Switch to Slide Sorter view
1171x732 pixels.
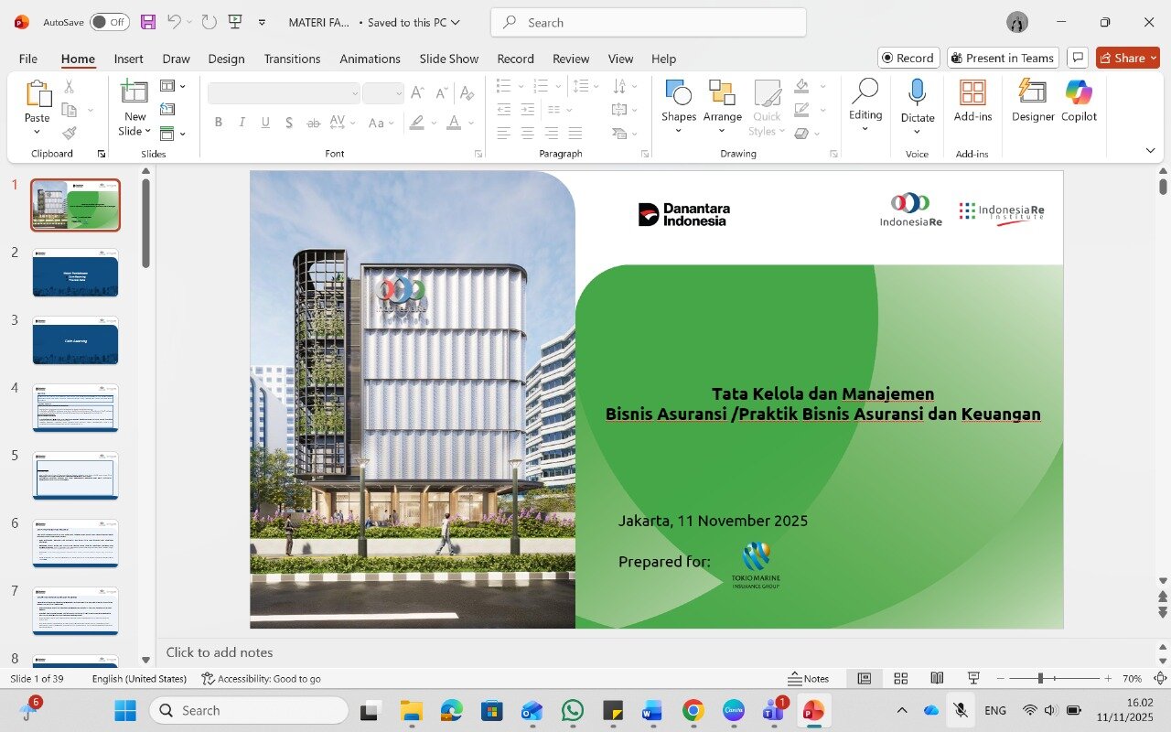[x=900, y=678]
